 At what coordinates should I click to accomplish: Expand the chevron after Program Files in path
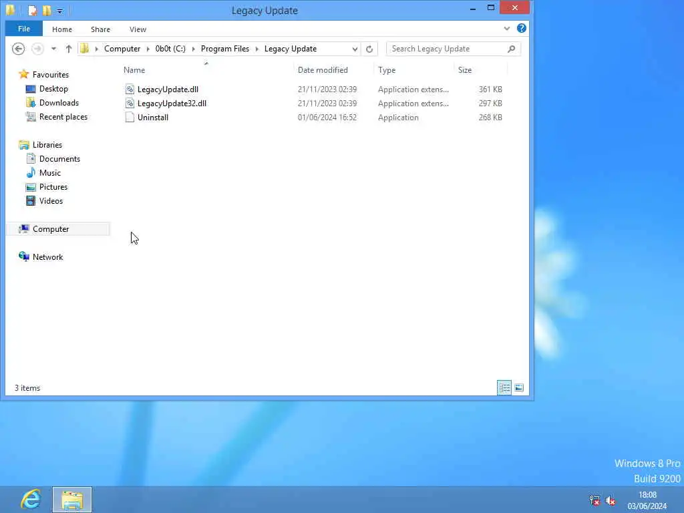tap(256, 49)
